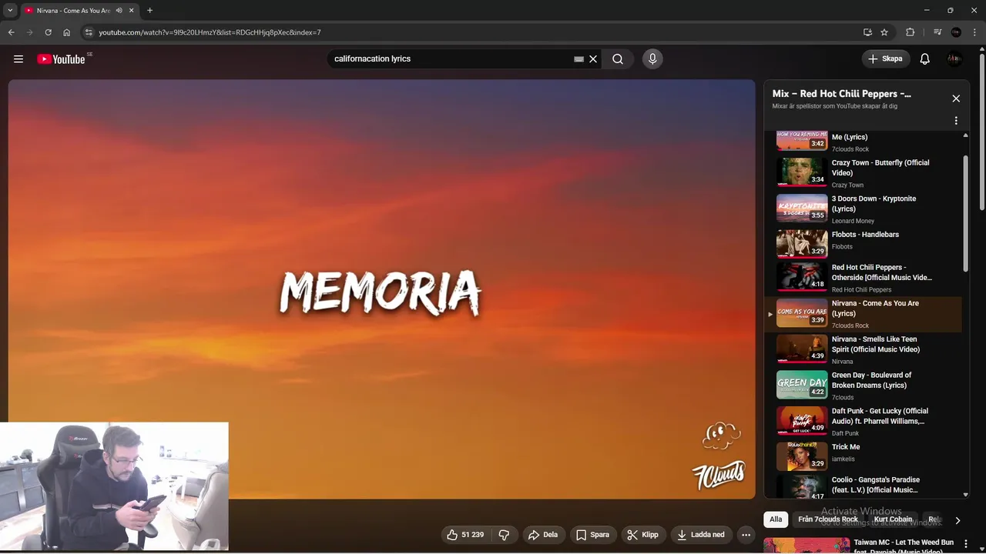Open the browser home page icon
Screen dimensions: 986x554
pos(66,32)
